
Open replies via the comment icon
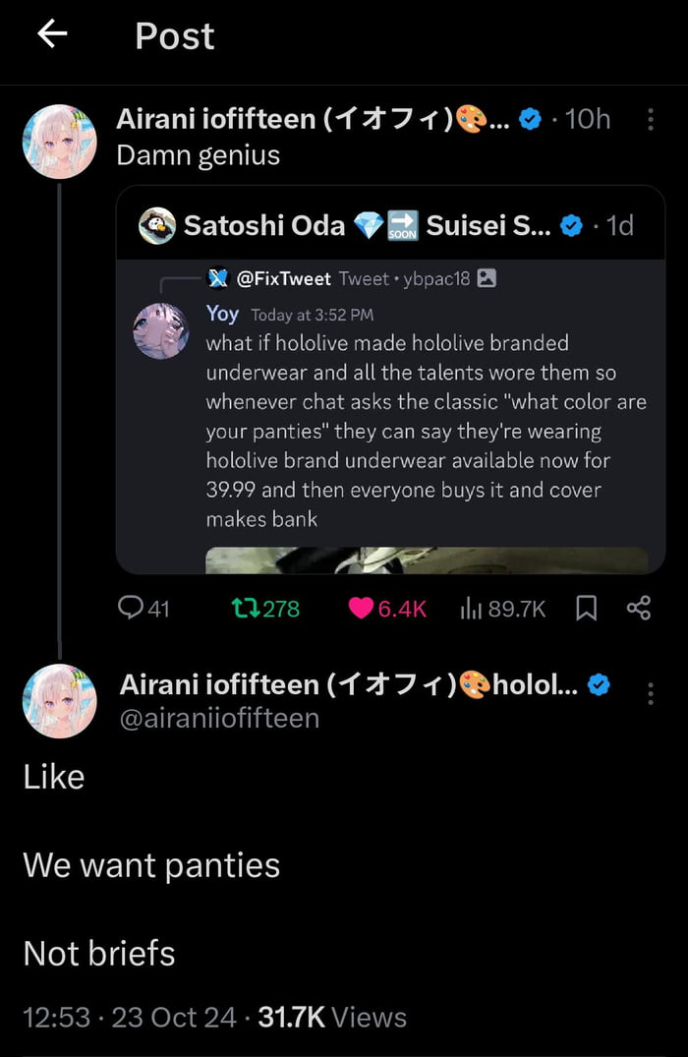tap(131, 609)
